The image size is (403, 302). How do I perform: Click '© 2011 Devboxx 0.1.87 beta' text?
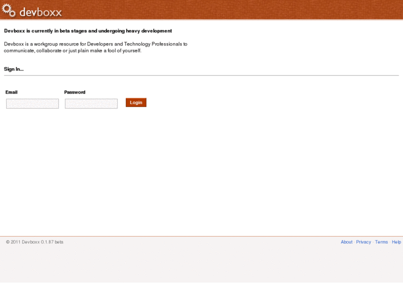click(x=34, y=242)
